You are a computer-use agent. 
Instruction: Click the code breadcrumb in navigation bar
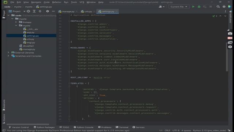click(x=7, y=7)
